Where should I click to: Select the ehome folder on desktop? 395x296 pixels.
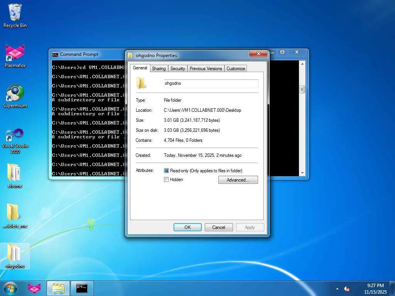pyautogui.click(x=15, y=176)
